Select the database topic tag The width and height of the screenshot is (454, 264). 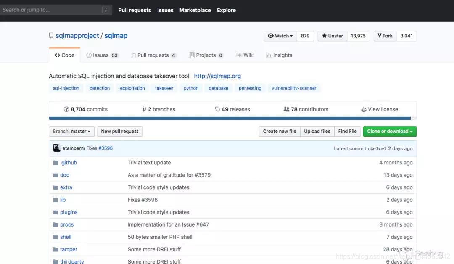coord(219,88)
